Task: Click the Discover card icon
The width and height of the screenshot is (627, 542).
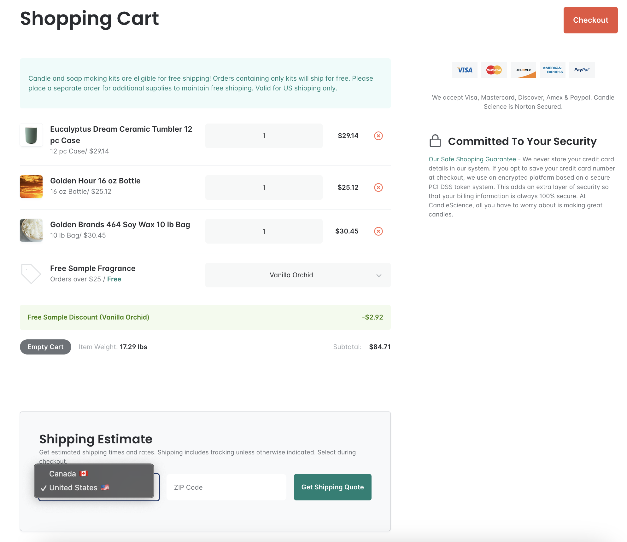Action: 523,70
